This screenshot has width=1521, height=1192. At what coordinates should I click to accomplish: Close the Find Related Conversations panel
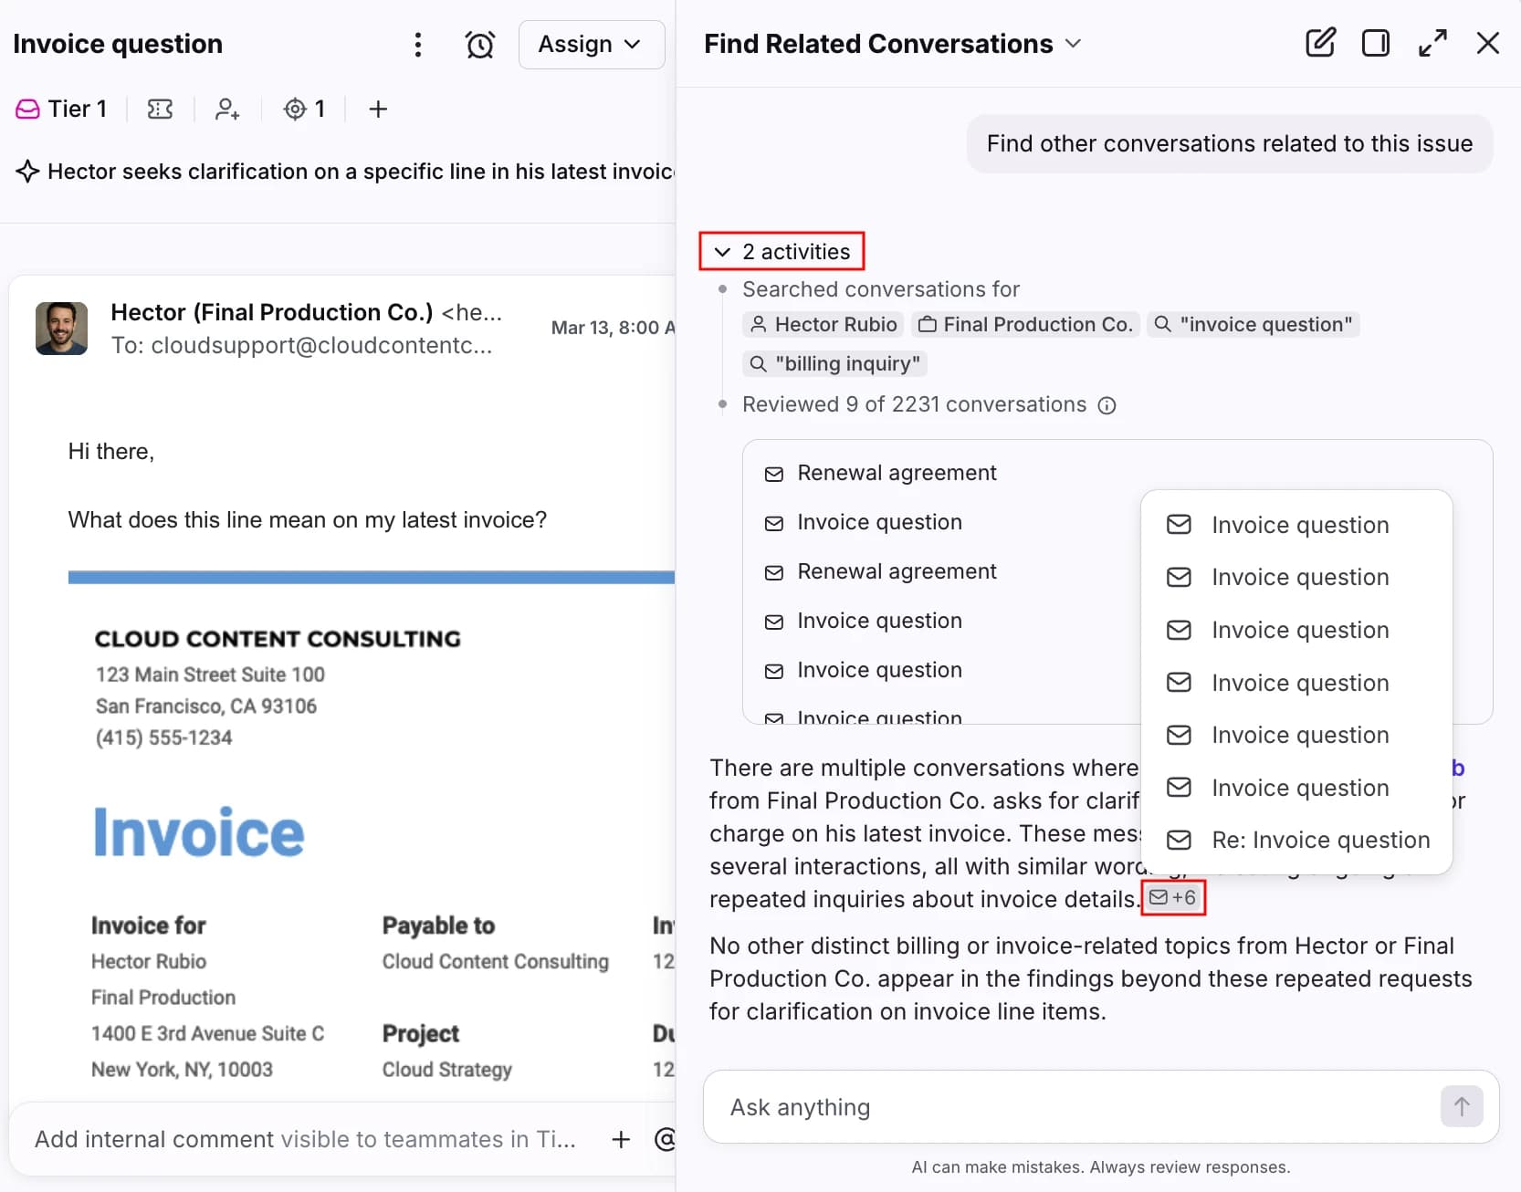coord(1487,43)
